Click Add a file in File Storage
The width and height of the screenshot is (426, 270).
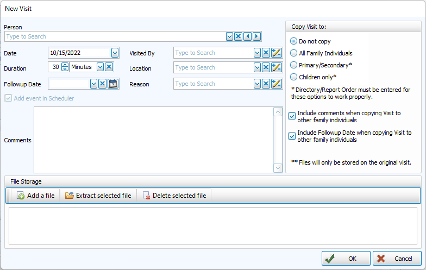click(36, 196)
